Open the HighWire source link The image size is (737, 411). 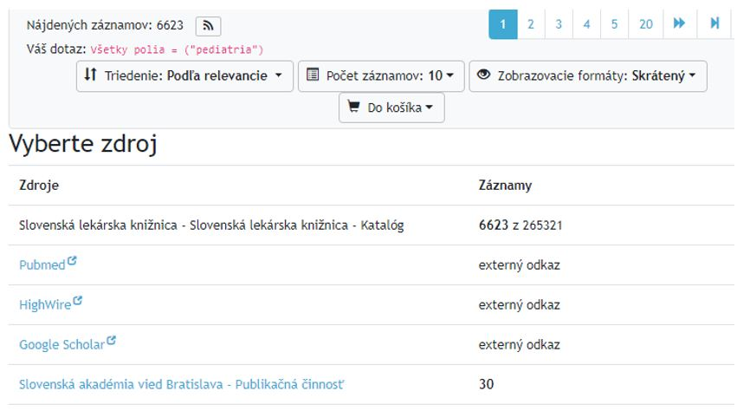point(45,304)
